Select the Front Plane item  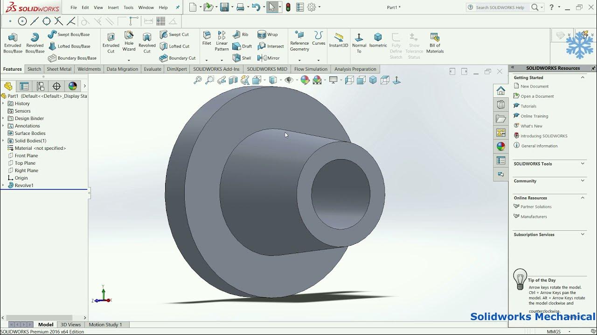26,155
